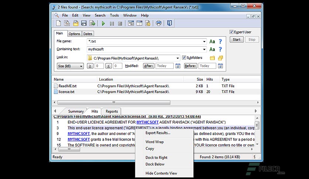Select multiple folders using stacked folders icon
The height and width of the screenshot is (179, 309).
point(220,58)
